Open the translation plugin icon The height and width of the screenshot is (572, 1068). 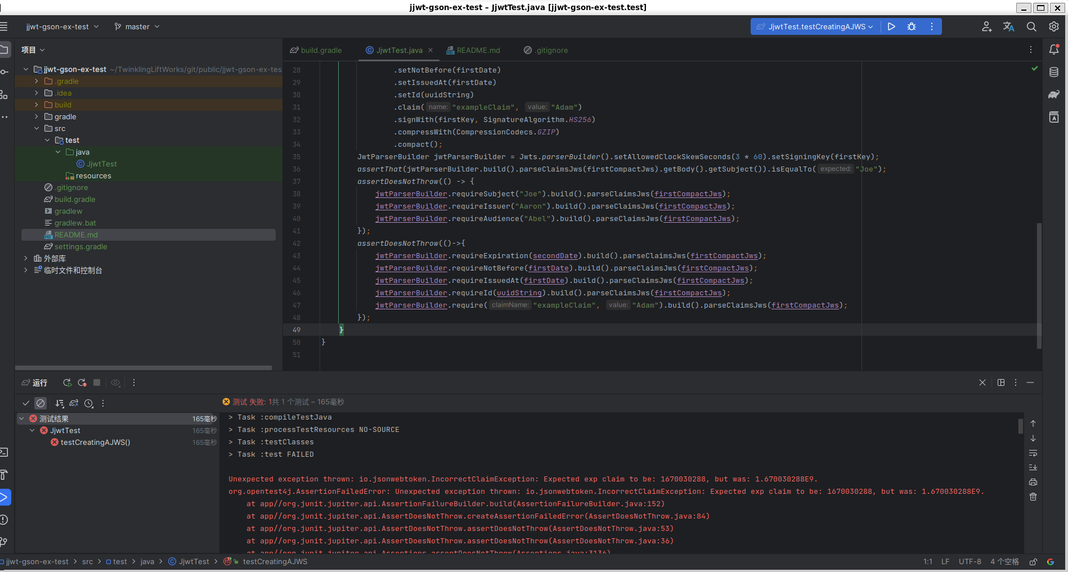coord(1008,26)
